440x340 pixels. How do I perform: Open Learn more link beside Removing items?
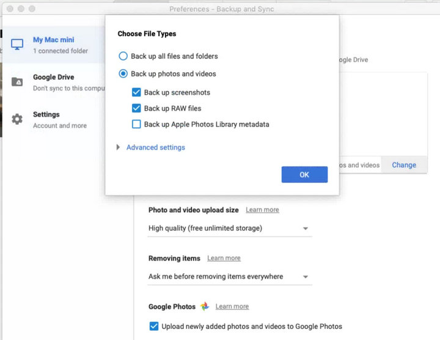point(224,258)
